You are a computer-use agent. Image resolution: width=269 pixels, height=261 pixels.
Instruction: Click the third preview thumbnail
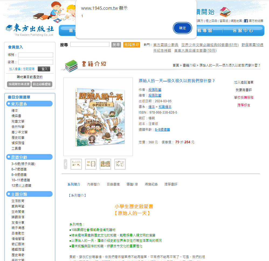[105, 164]
